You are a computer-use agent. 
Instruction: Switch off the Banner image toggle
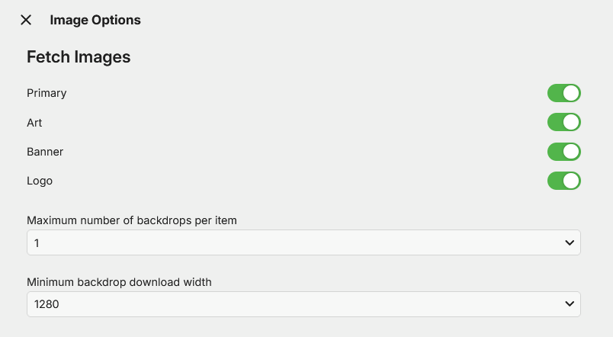pyautogui.click(x=564, y=152)
